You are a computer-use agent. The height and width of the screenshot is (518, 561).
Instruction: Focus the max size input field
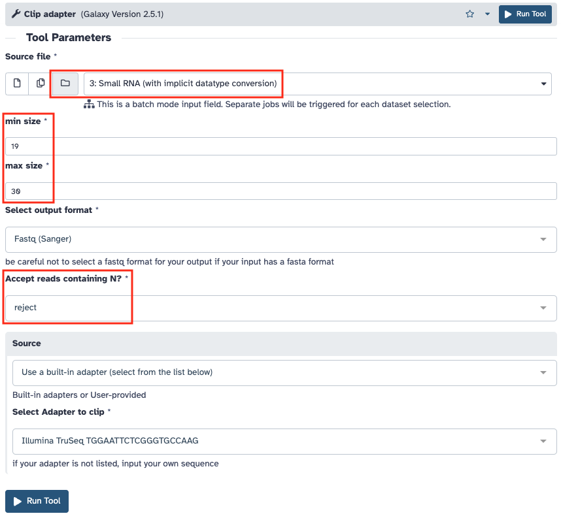coord(280,191)
